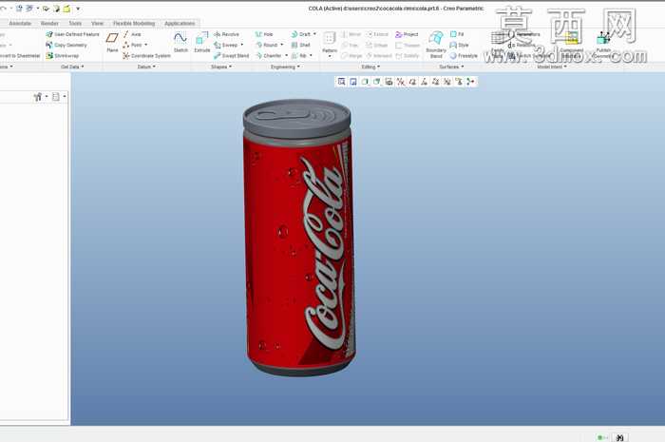Expand the Engineering group dropdown
The image size is (665, 442).
click(x=285, y=67)
